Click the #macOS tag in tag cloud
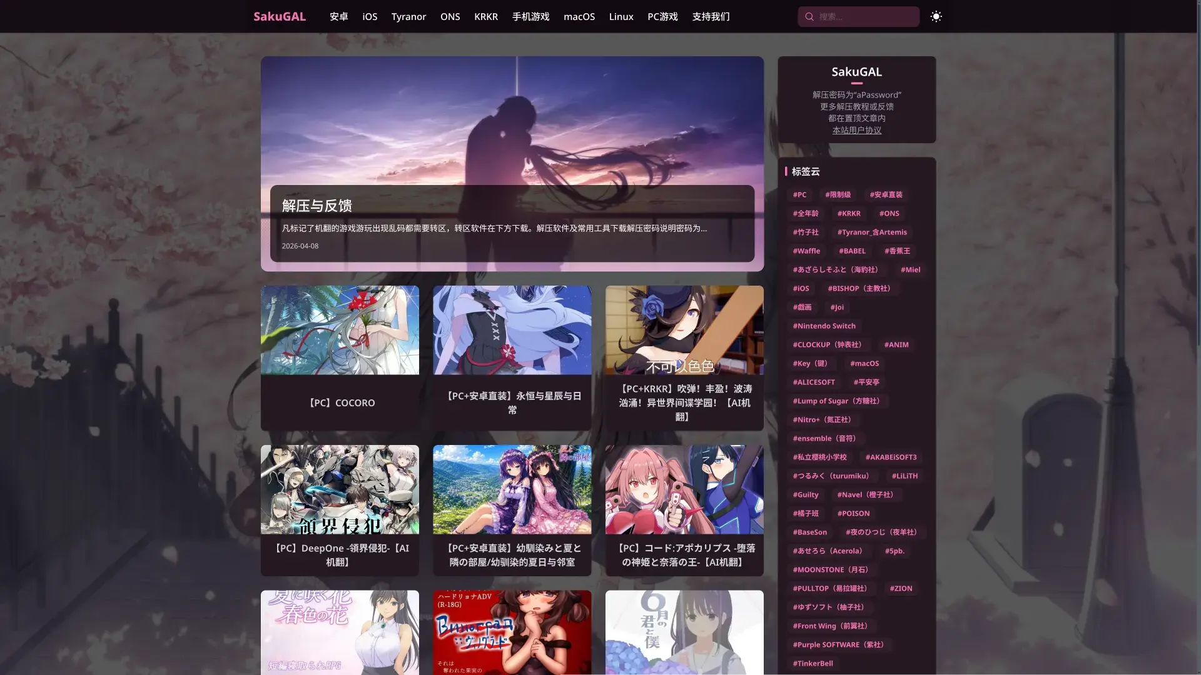 [864, 364]
